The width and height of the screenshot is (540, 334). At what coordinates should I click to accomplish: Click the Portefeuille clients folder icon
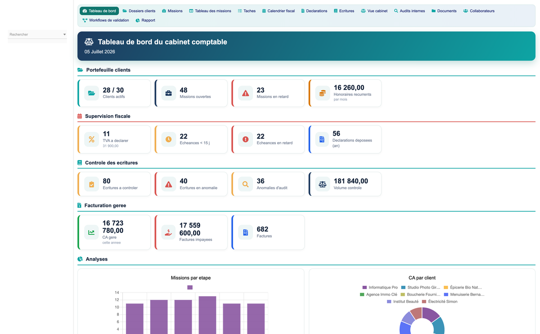point(80,70)
